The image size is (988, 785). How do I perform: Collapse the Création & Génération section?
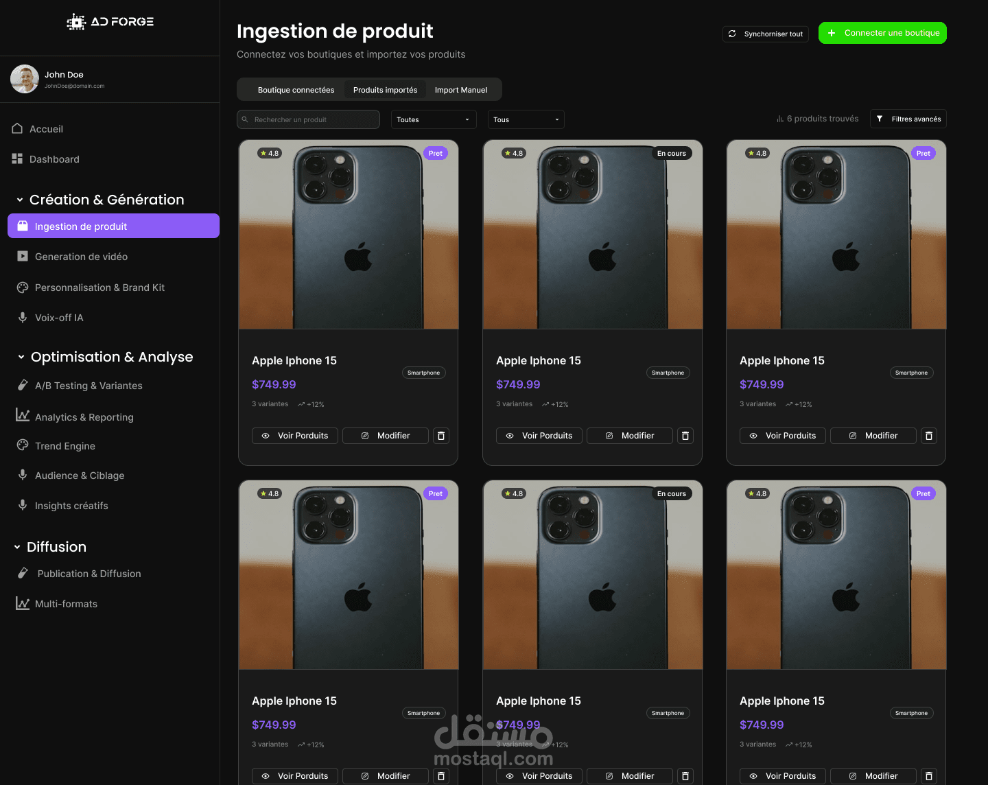click(20, 200)
